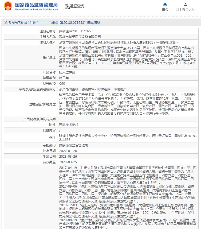Image resolution: width=201 pixels, height=229 pixels.
Task: Select the 境内医疗器械（注册）基本信息 header
Action: (x=52, y=23)
